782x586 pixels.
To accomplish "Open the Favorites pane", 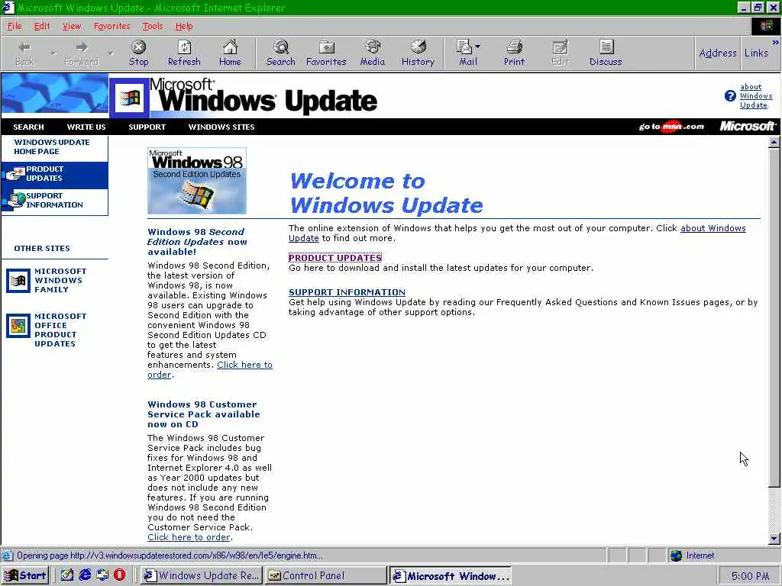I will coord(326,53).
